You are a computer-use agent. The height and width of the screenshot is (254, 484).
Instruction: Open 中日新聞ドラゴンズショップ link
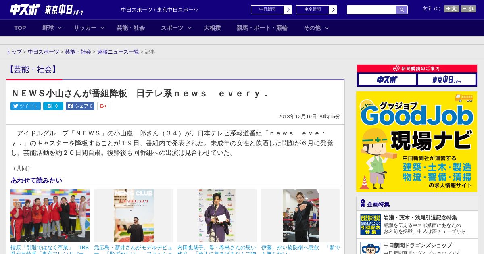pyautogui.click(x=417, y=245)
